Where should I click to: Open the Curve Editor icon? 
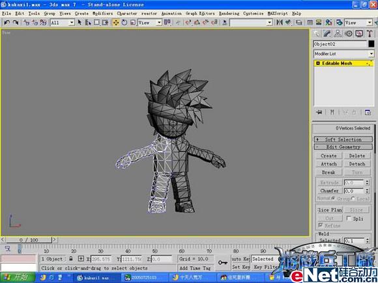(310, 23)
